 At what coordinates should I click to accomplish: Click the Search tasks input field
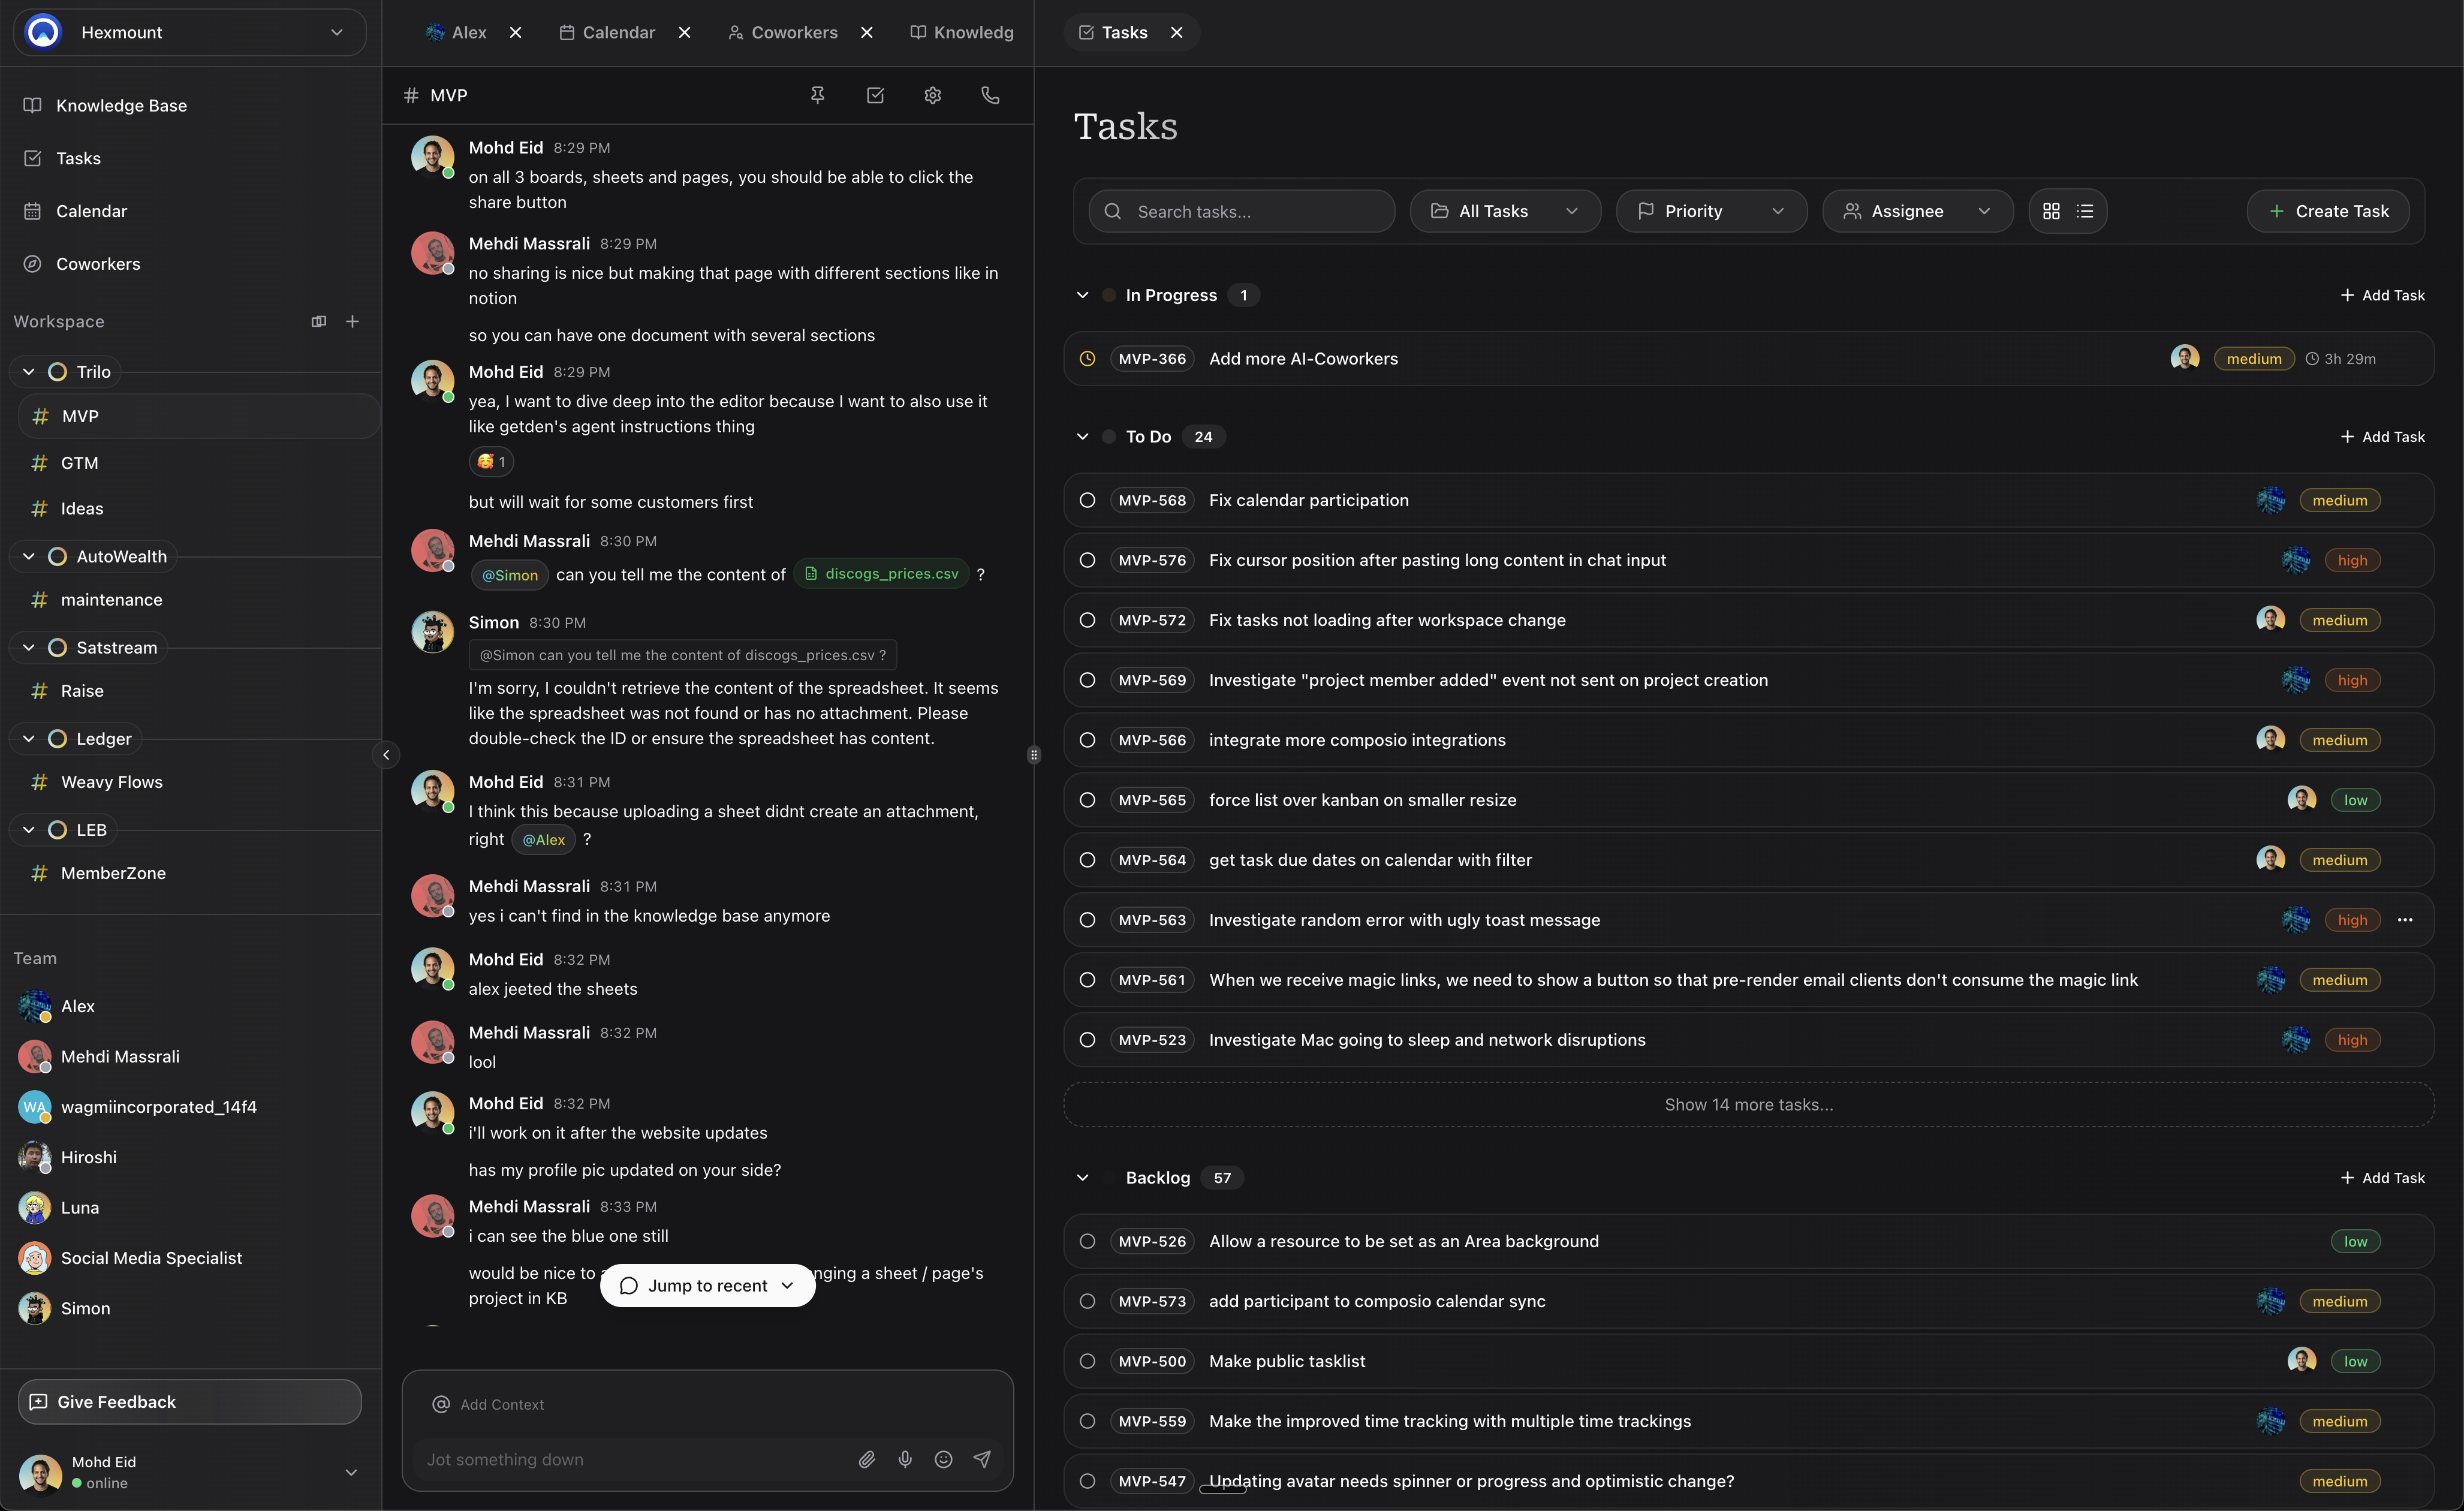[x=1239, y=211]
